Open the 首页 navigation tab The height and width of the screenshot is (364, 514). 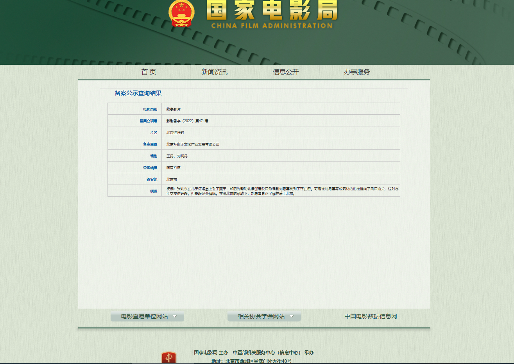click(x=149, y=72)
